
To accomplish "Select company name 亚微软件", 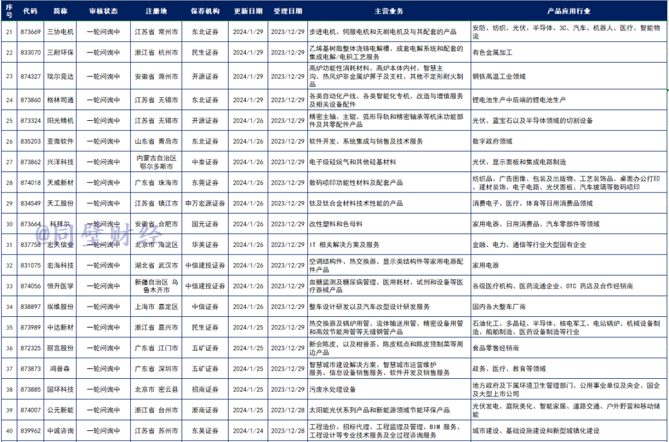I will point(60,141).
